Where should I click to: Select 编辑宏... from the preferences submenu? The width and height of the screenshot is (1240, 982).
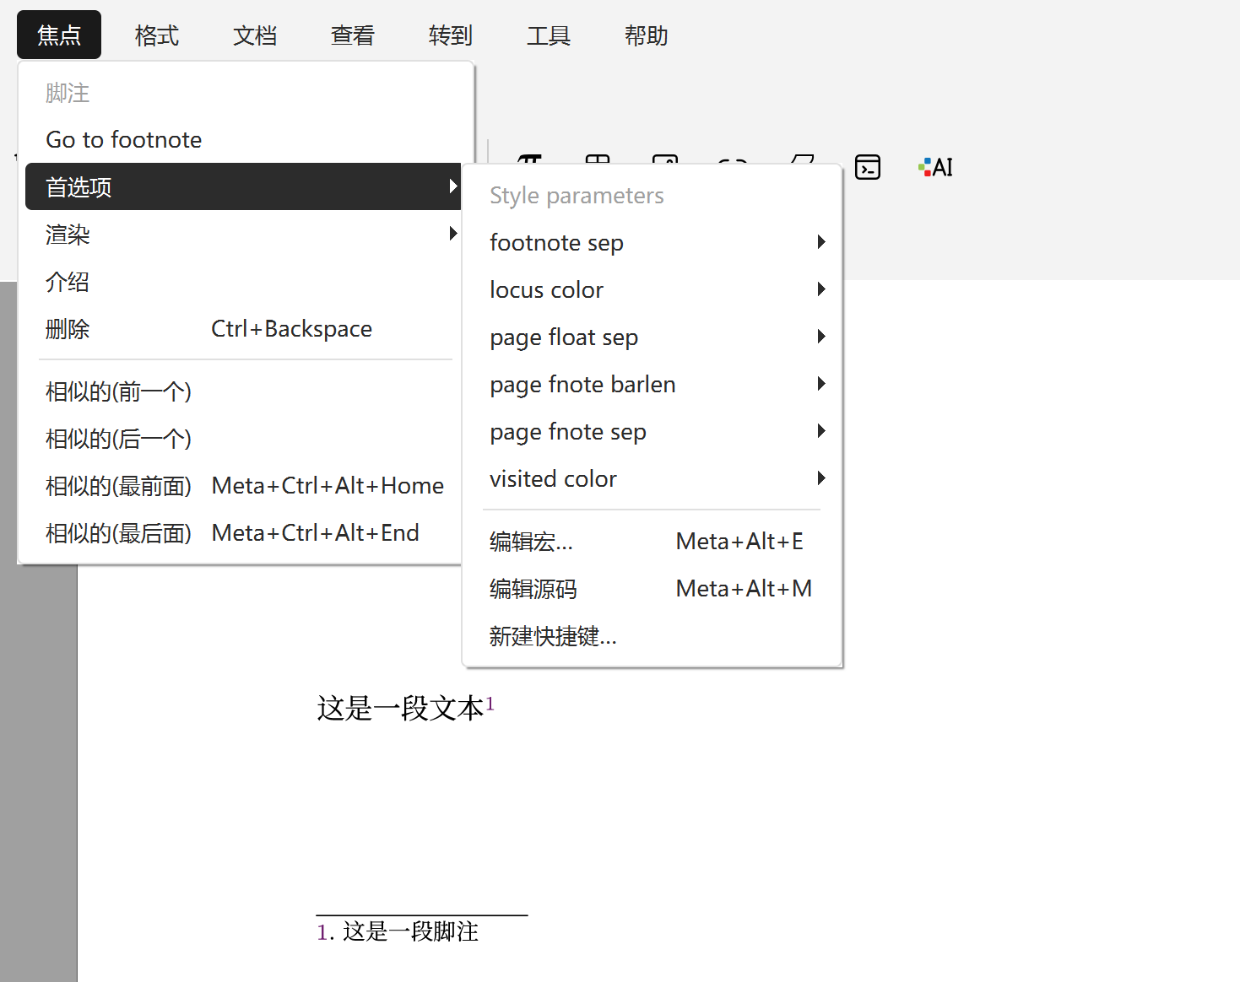pyautogui.click(x=532, y=542)
